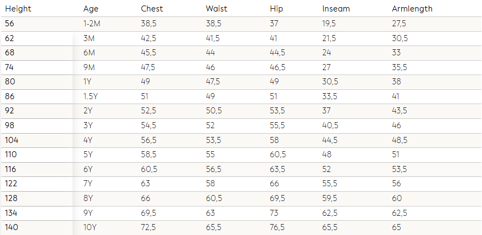Click the Chest column header
The height and width of the screenshot is (235, 482).
[152, 9]
